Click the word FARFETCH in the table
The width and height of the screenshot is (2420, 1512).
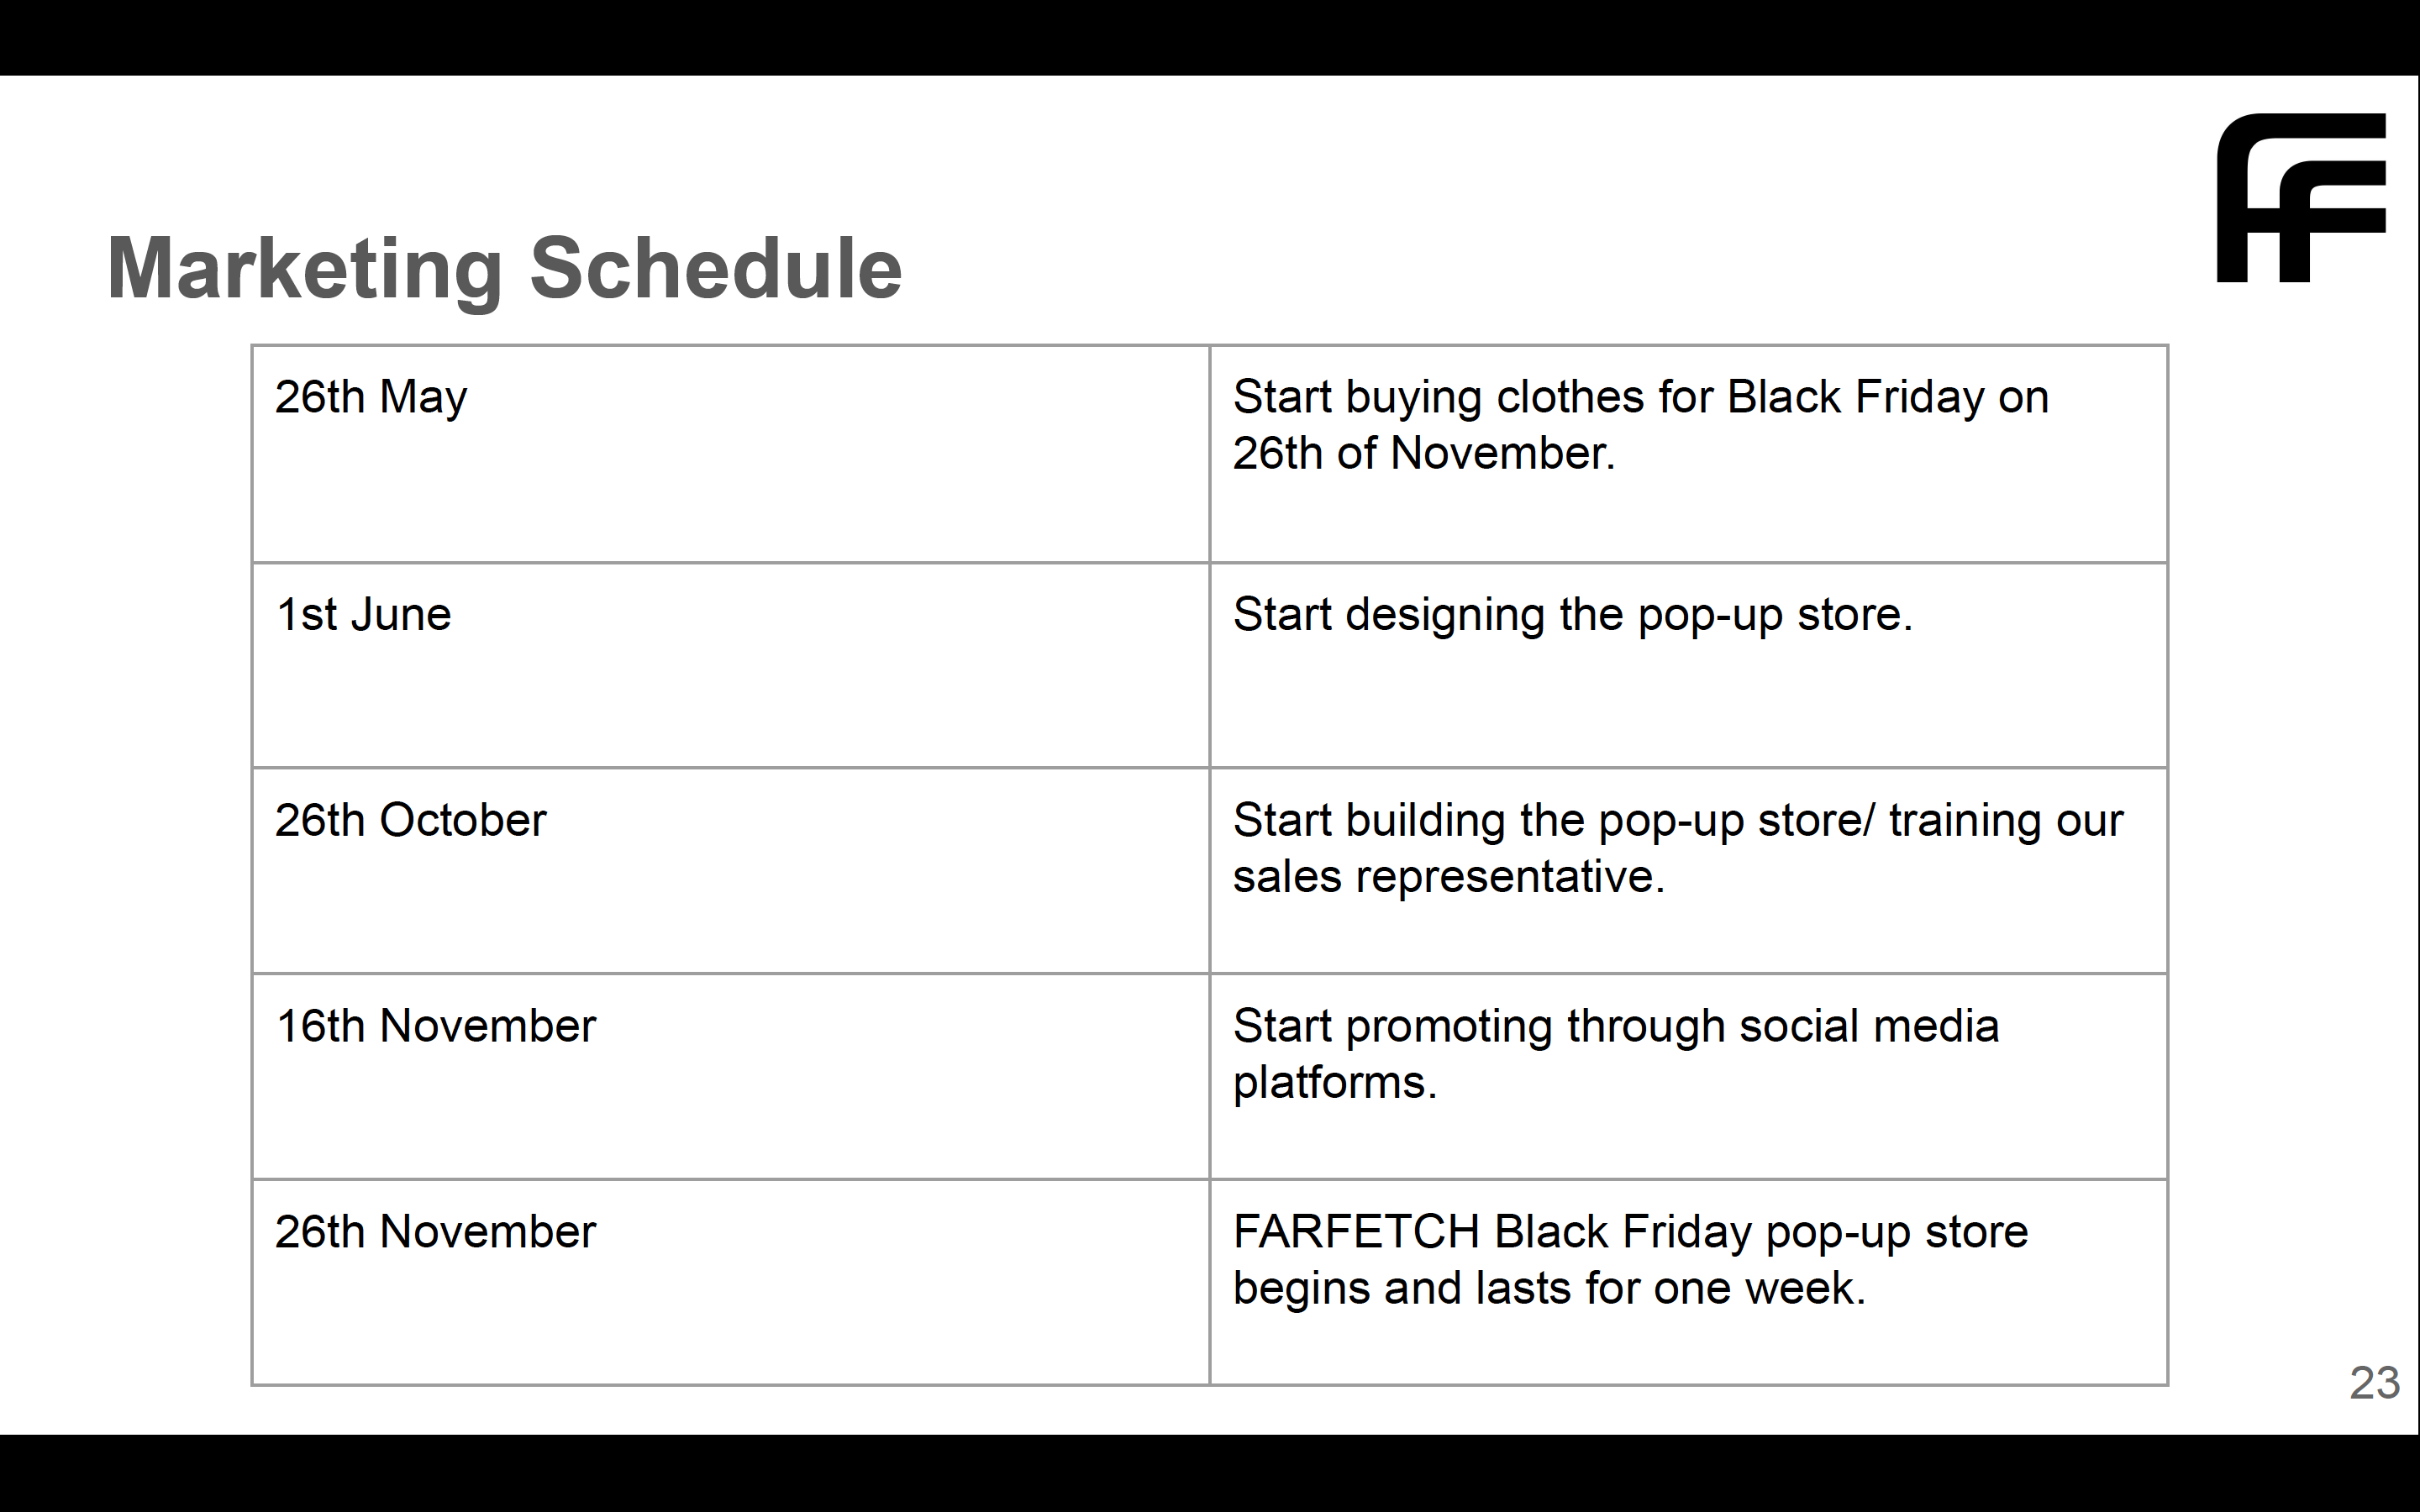click(x=1355, y=1231)
